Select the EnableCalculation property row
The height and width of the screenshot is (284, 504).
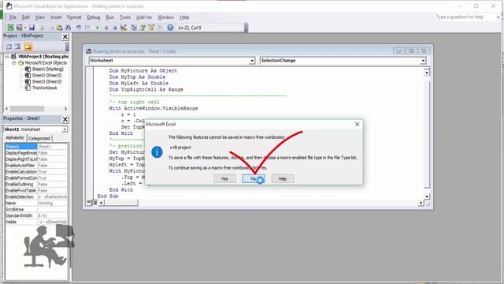click(x=36, y=172)
